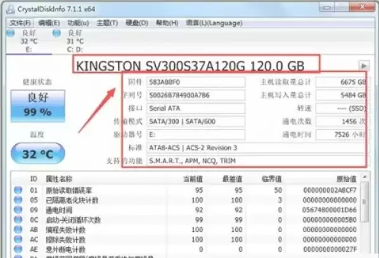This screenshot has width=379, height=258.
Task: Click status icon of attribute 0C
Action: tap(18, 219)
